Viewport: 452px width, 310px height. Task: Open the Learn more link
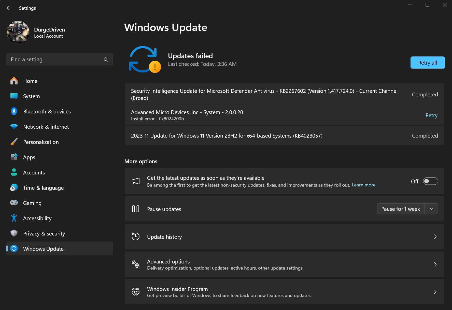click(x=363, y=185)
